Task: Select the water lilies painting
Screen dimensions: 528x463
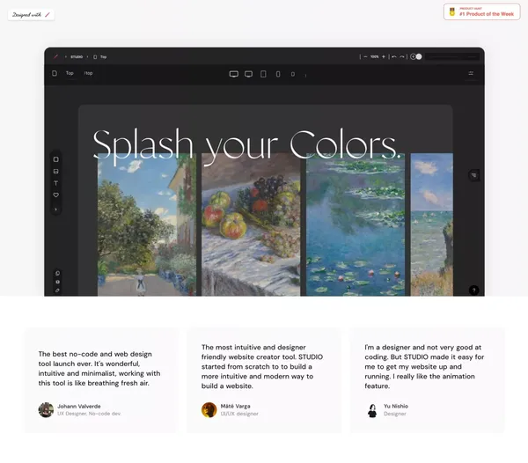Action: [356, 224]
